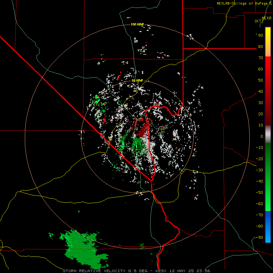Click the NEXLAB-College of DuPage header text

click(244, 3)
